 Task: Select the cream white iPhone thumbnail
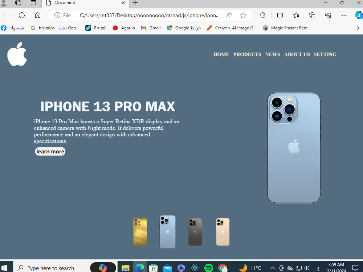(x=223, y=232)
